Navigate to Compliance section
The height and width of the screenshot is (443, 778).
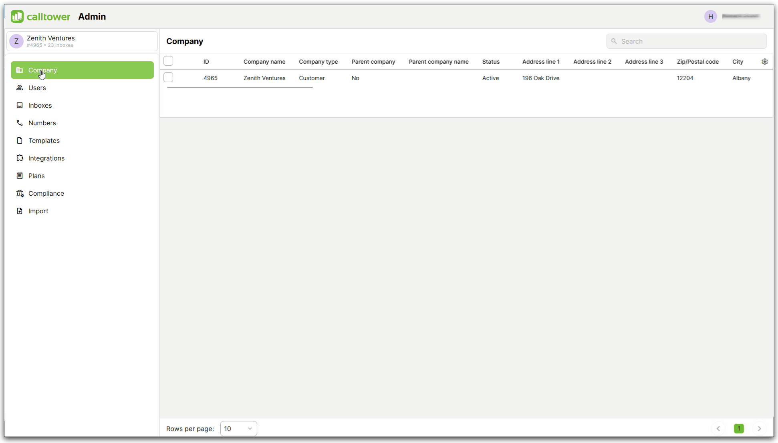click(46, 193)
